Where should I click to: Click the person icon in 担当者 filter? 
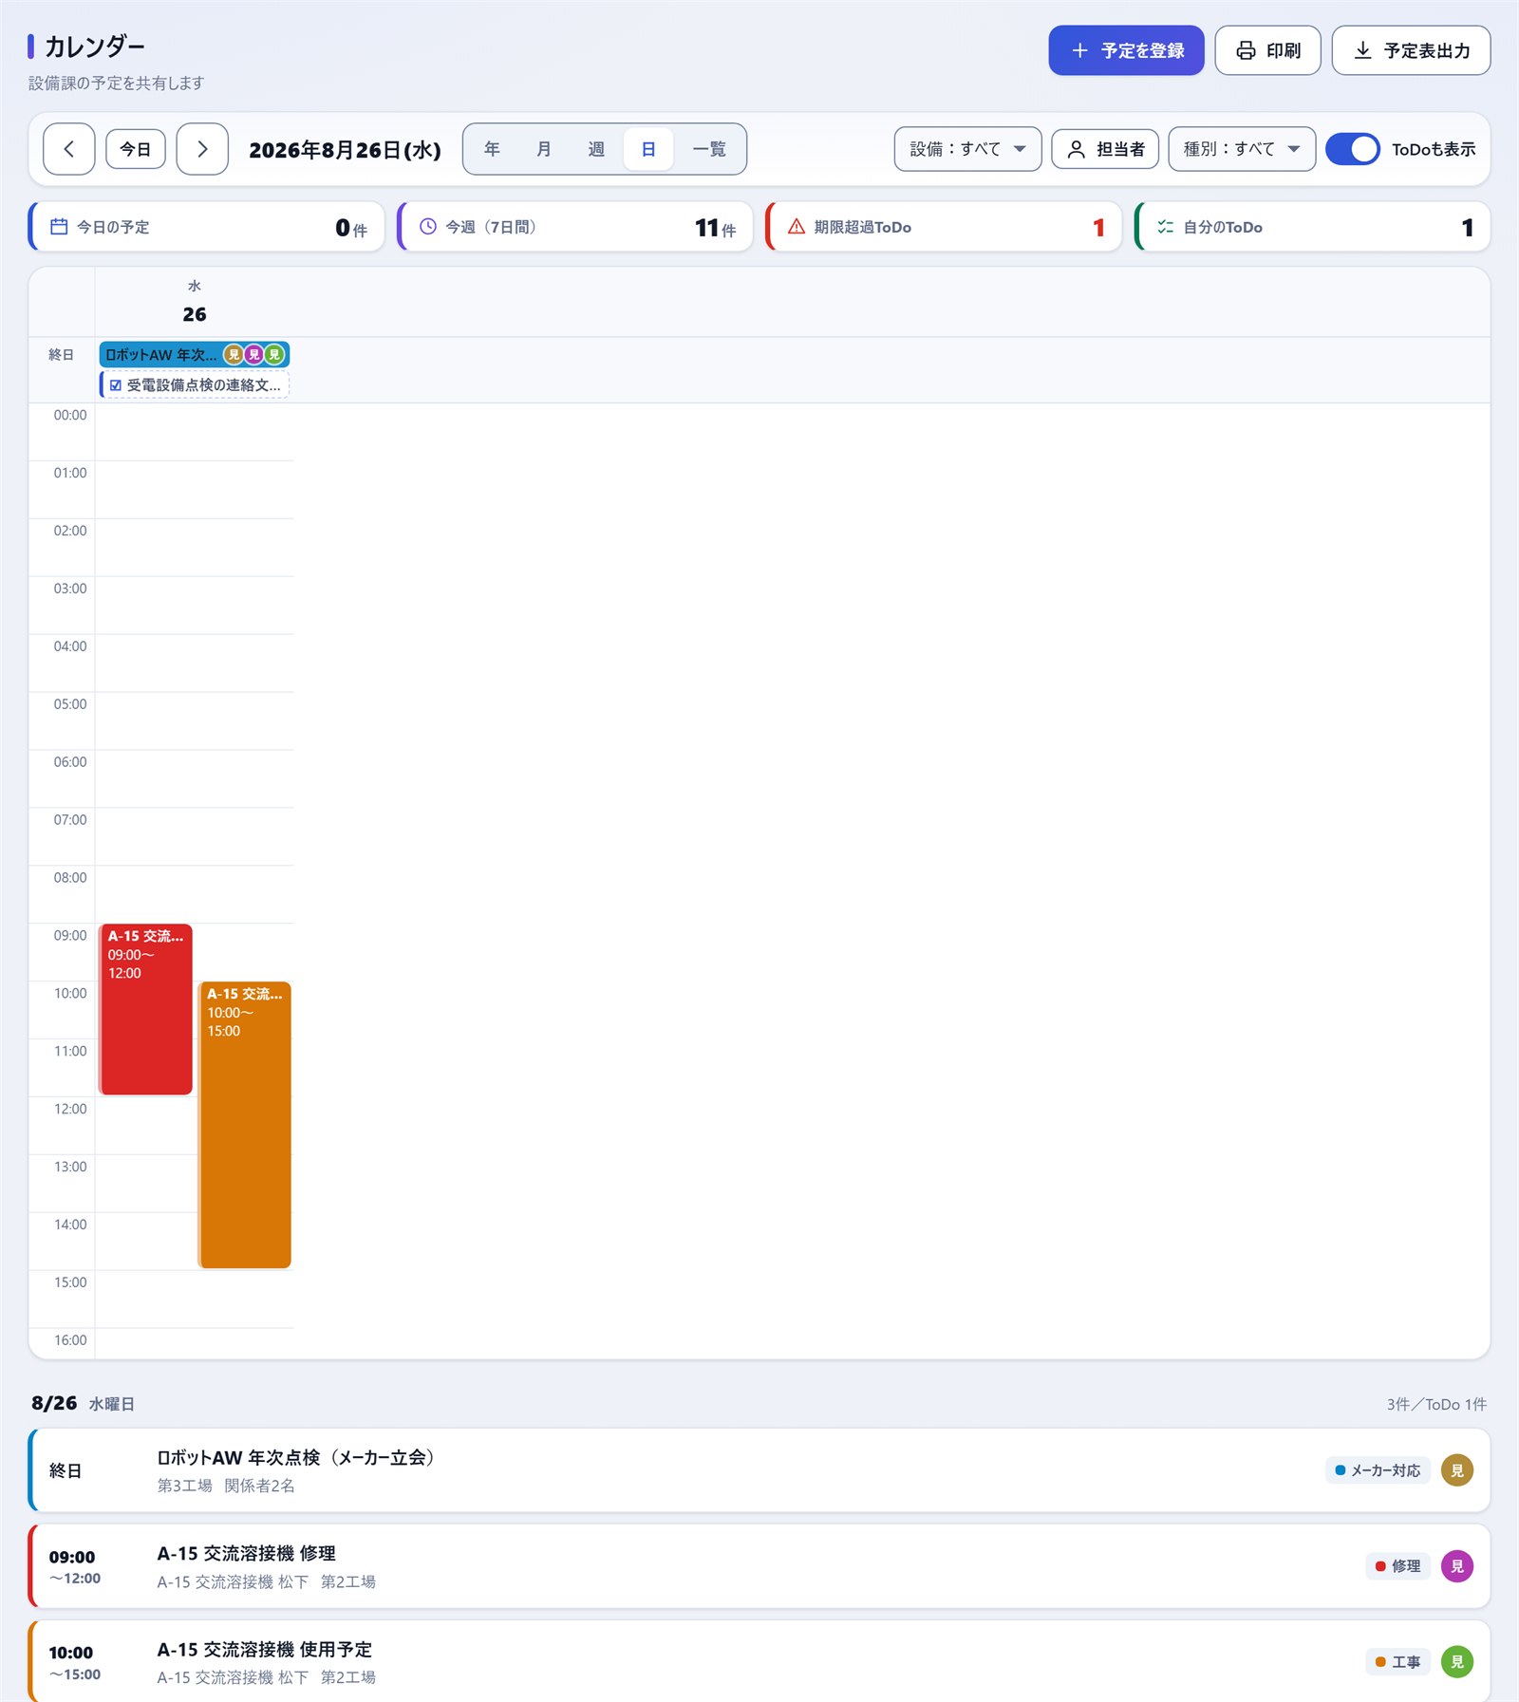(x=1077, y=149)
